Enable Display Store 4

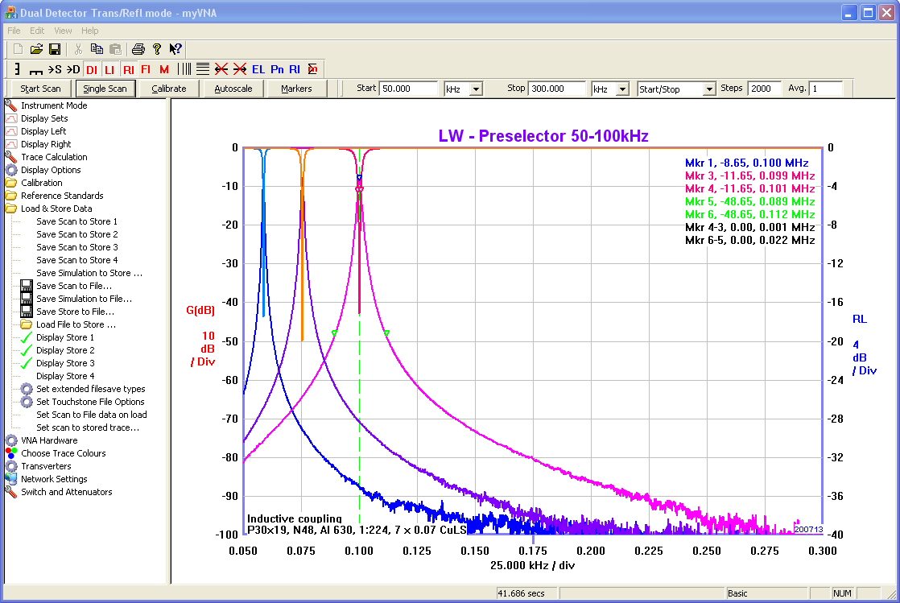click(x=64, y=376)
